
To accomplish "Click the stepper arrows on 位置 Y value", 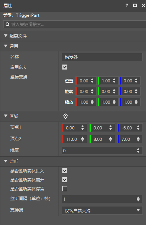I will [x=114, y=81].
